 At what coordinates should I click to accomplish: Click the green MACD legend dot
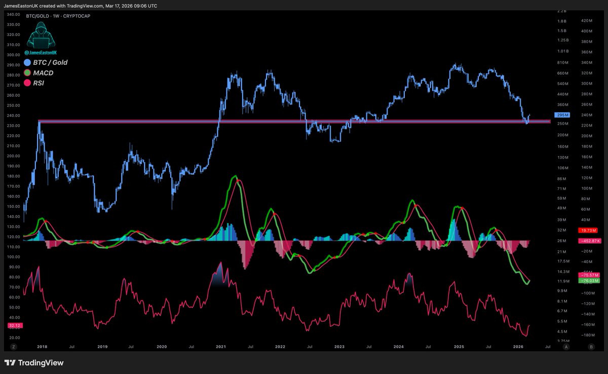tap(28, 72)
